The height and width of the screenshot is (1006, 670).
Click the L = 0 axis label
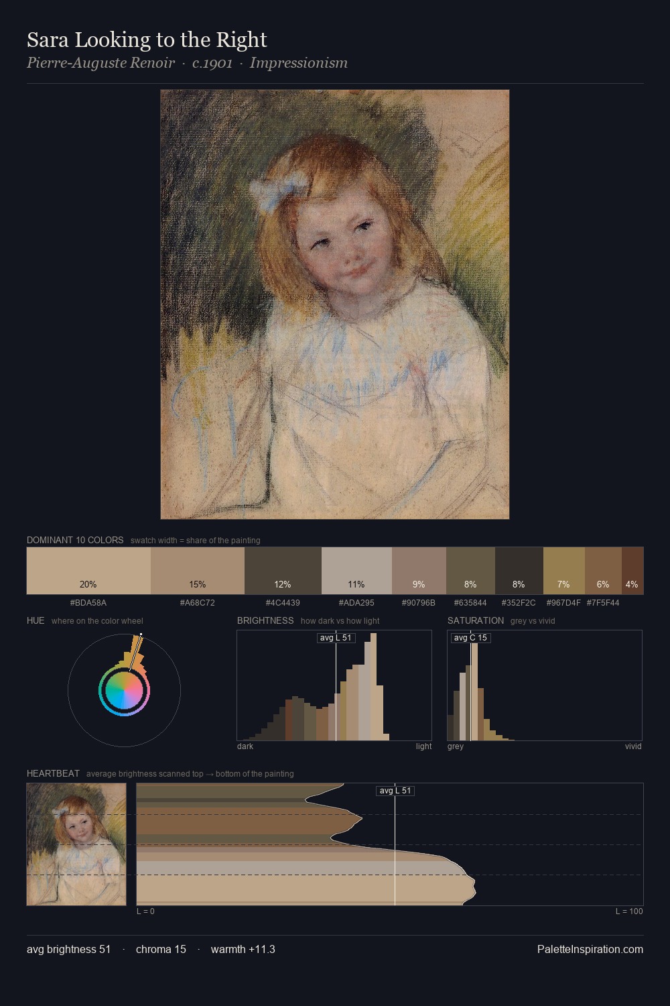coord(145,911)
